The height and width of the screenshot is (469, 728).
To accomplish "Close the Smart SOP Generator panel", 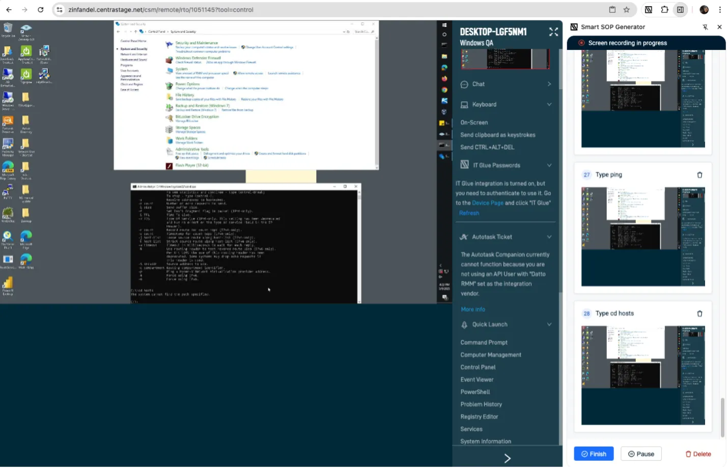I will click(x=719, y=27).
